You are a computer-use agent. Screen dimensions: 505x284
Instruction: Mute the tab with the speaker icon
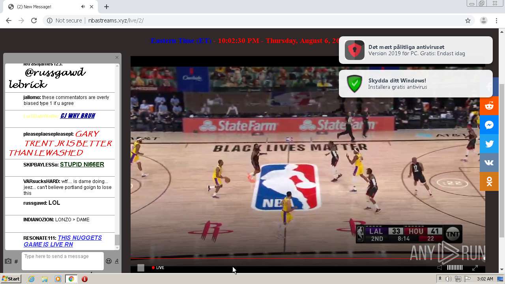click(83, 7)
